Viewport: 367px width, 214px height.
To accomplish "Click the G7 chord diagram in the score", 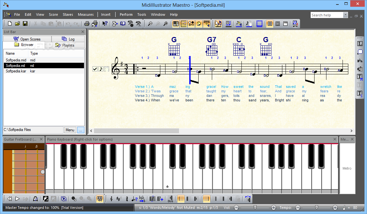I will tap(212, 50).
